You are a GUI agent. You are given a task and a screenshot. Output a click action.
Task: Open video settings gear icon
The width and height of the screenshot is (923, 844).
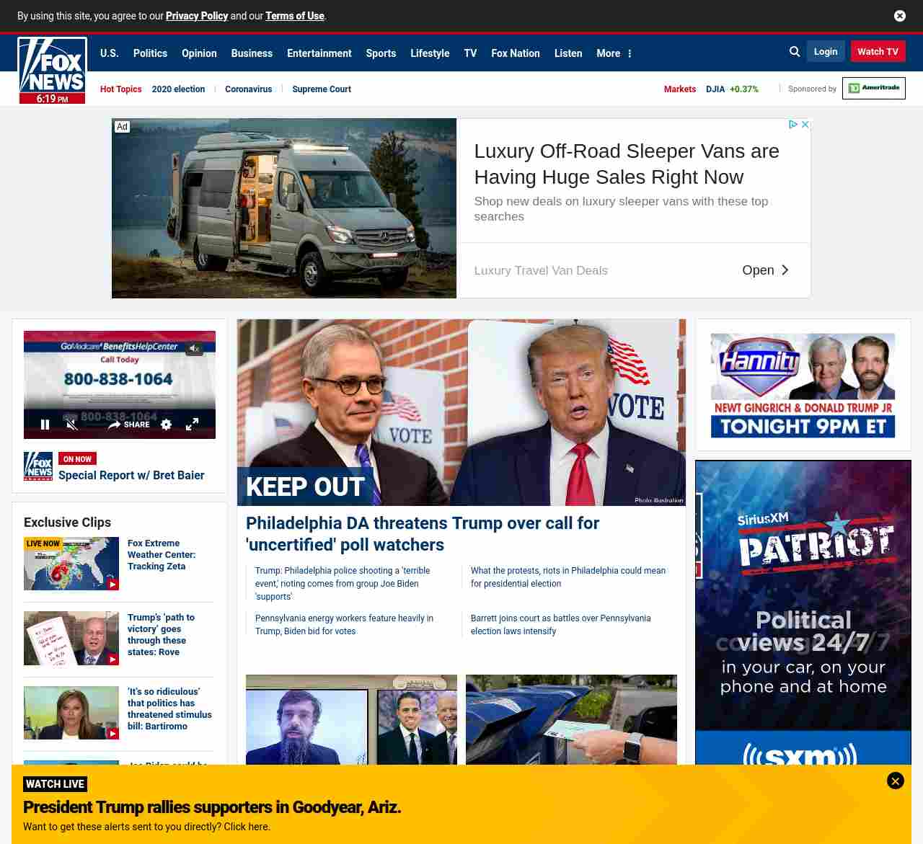point(166,425)
